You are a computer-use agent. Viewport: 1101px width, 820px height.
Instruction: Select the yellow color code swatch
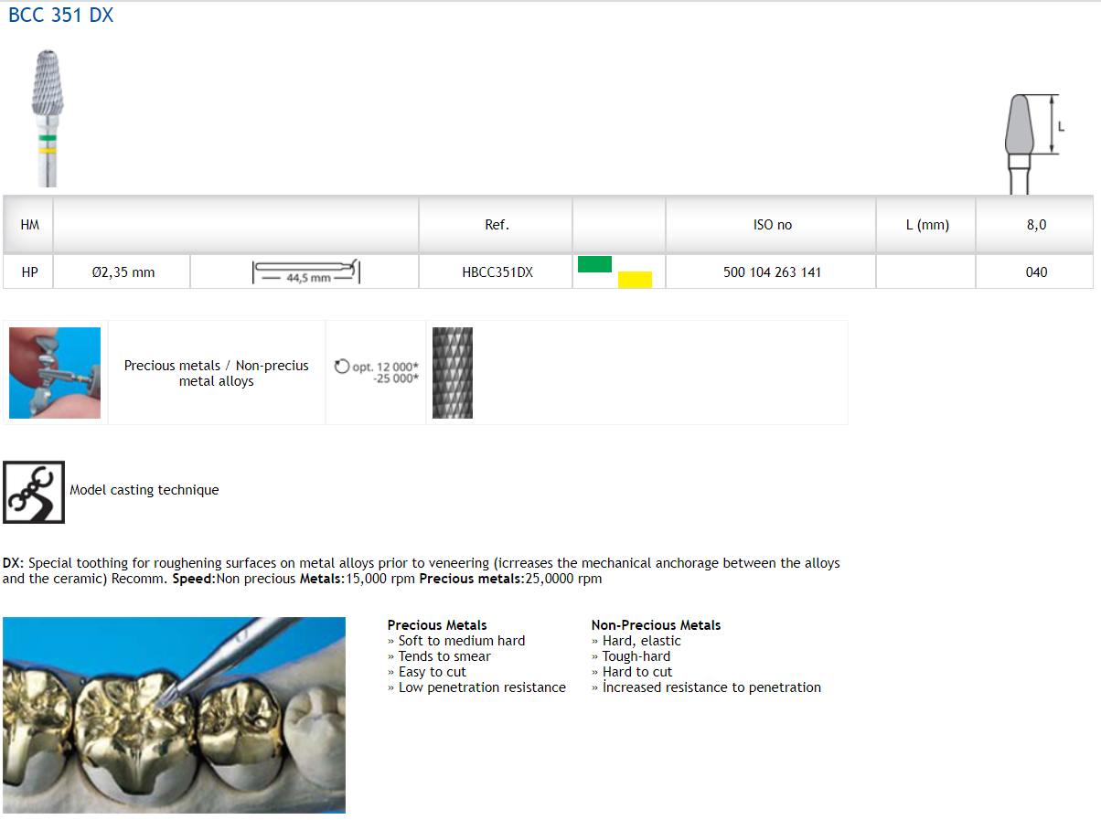pyautogui.click(x=635, y=280)
